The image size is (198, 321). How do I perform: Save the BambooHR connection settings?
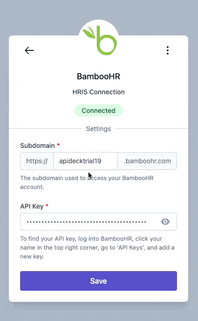click(x=99, y=281)
